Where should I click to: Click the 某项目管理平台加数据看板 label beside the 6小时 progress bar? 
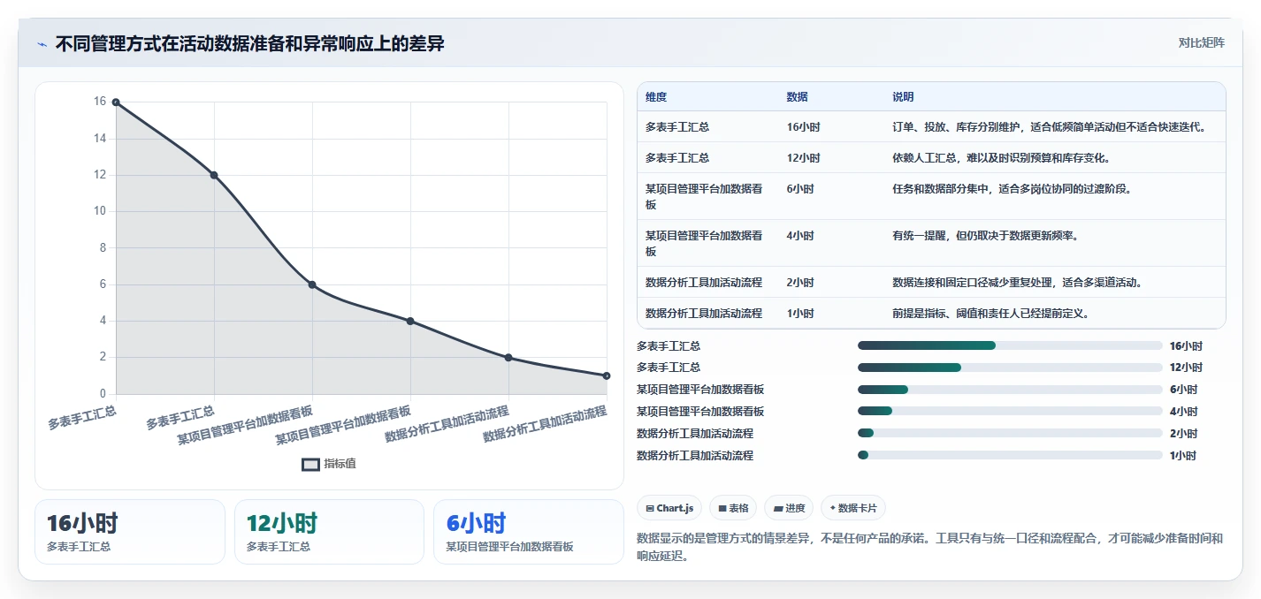click(700, 390)
